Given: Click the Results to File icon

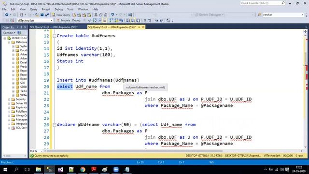Looking at the screenshot, I should [x=138, y=20].
